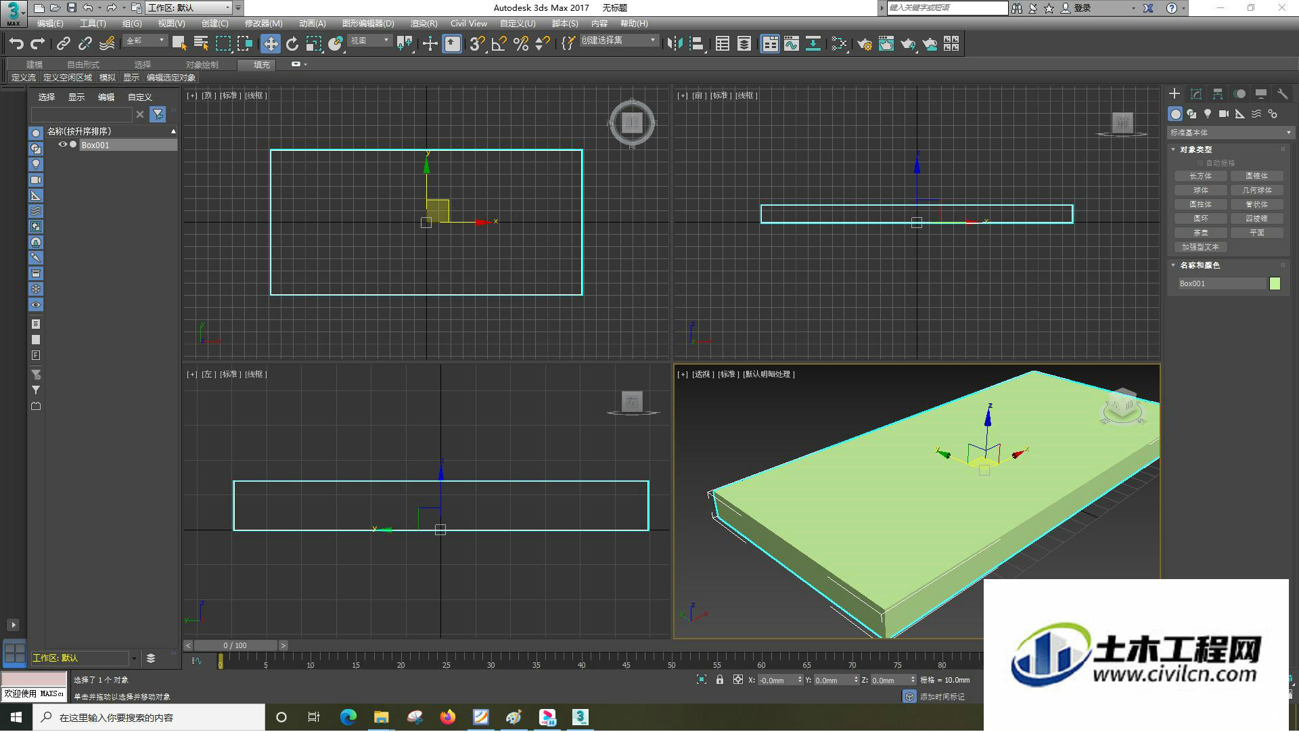Open File Explorer from the taskbar
The image size is (1299, 732).
tap(382, 717)
